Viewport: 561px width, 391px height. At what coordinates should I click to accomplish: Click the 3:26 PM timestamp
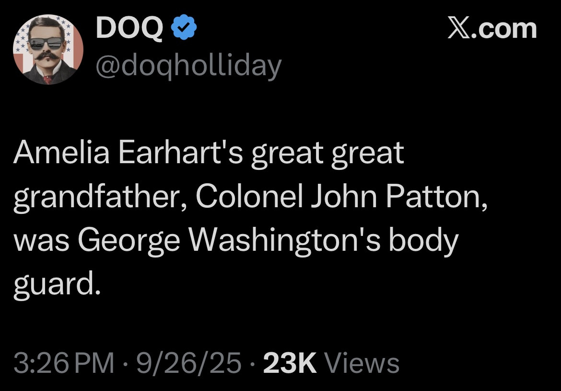(64, 363)
